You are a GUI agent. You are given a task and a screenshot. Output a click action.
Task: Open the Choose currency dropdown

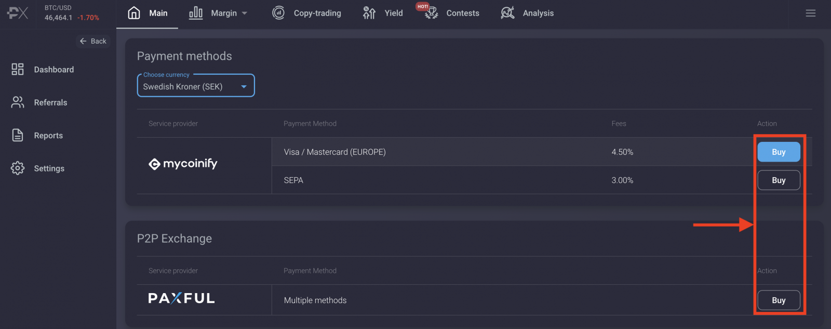tap(196, 85)
